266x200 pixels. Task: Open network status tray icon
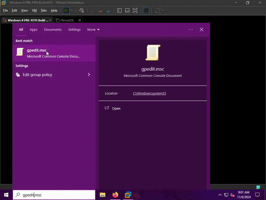226,195
